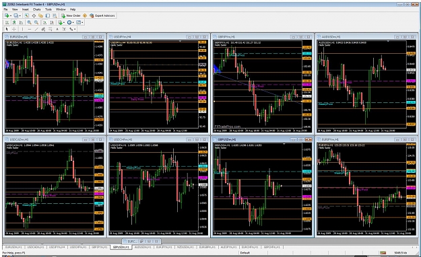This screenshot has height=257, width=421.
Task: Open the Window menu
Action: click(x=61, y=9)
